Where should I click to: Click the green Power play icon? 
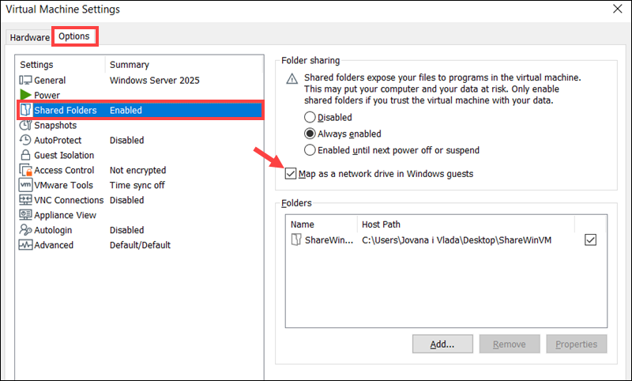(25, 96)
